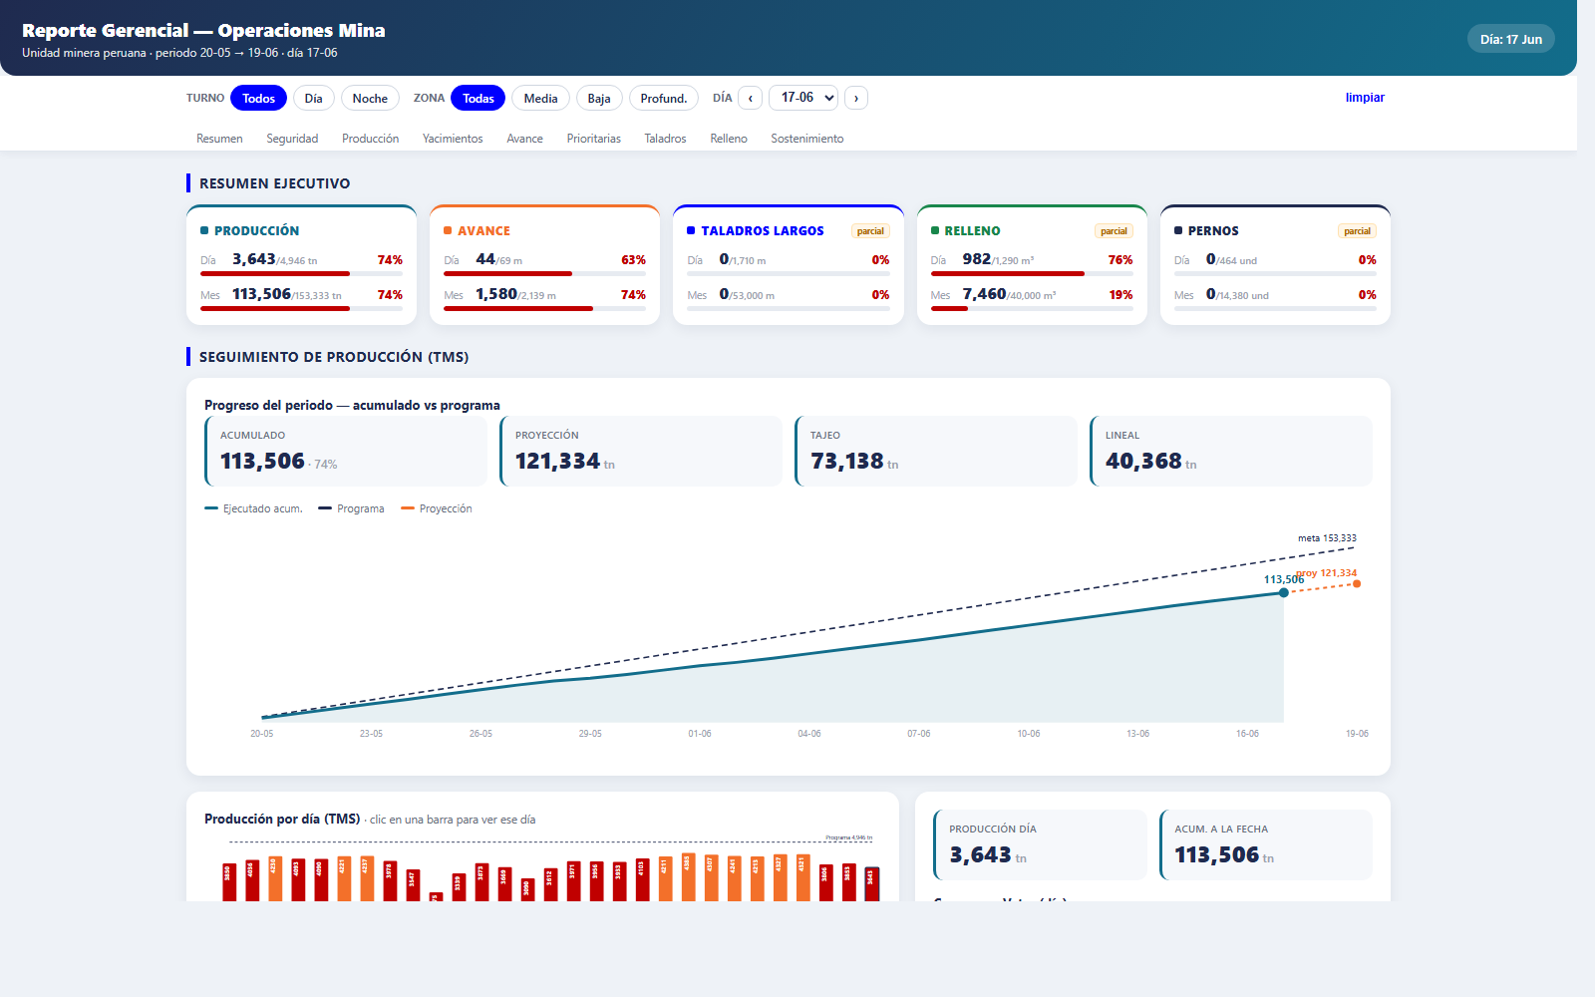Go to next day arrow

[856, 98]
